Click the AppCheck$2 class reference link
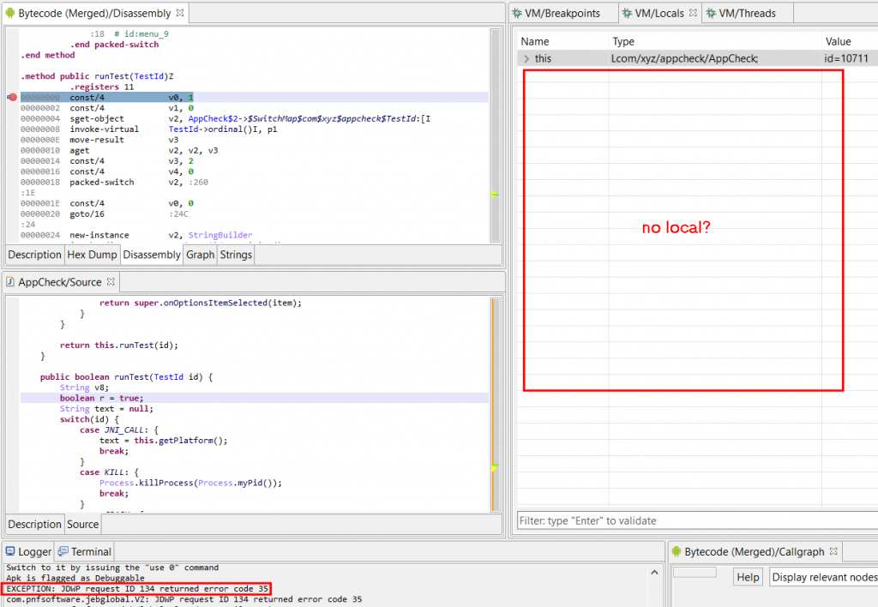This screenshot has width=878, height=607. click(x=213, y=118)
